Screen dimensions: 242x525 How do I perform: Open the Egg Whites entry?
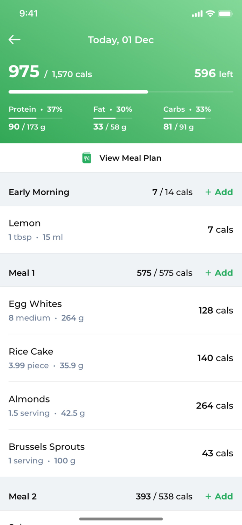coord(121,310)
